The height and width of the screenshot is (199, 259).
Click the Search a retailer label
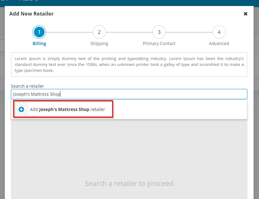pos(27,86)
